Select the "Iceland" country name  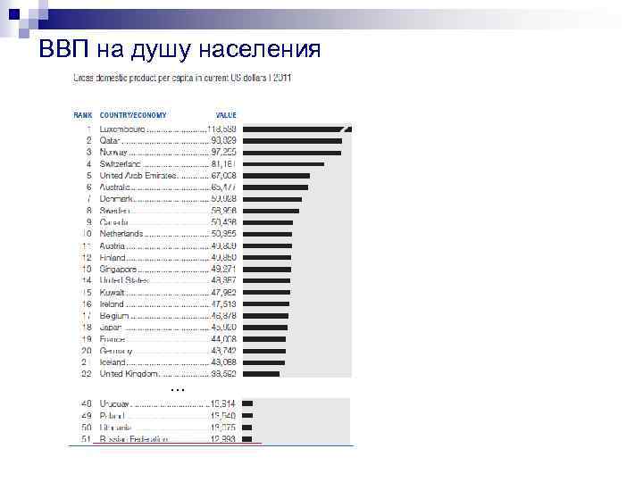click(113, 362)
